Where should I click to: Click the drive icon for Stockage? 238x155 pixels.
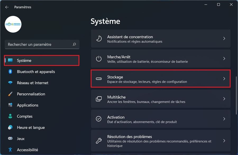(99, 79)
